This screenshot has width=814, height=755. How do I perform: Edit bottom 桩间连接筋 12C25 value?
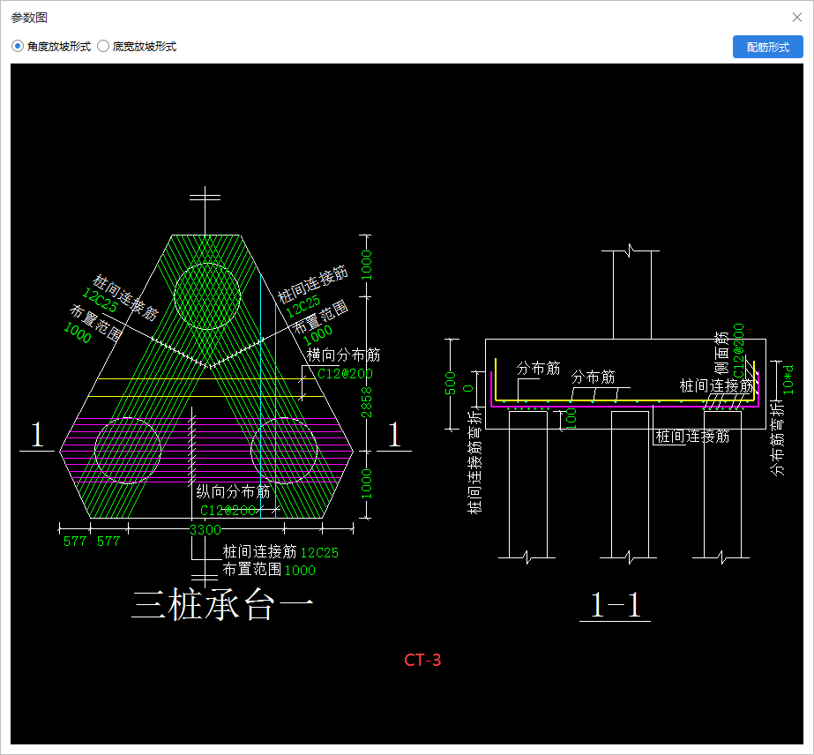pos(319,552)
